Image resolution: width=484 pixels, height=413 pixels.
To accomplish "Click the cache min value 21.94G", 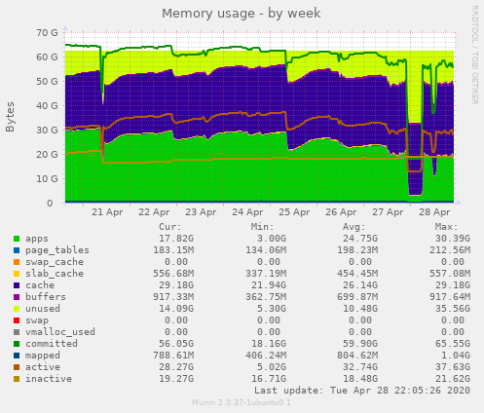I will coord(269,285).
